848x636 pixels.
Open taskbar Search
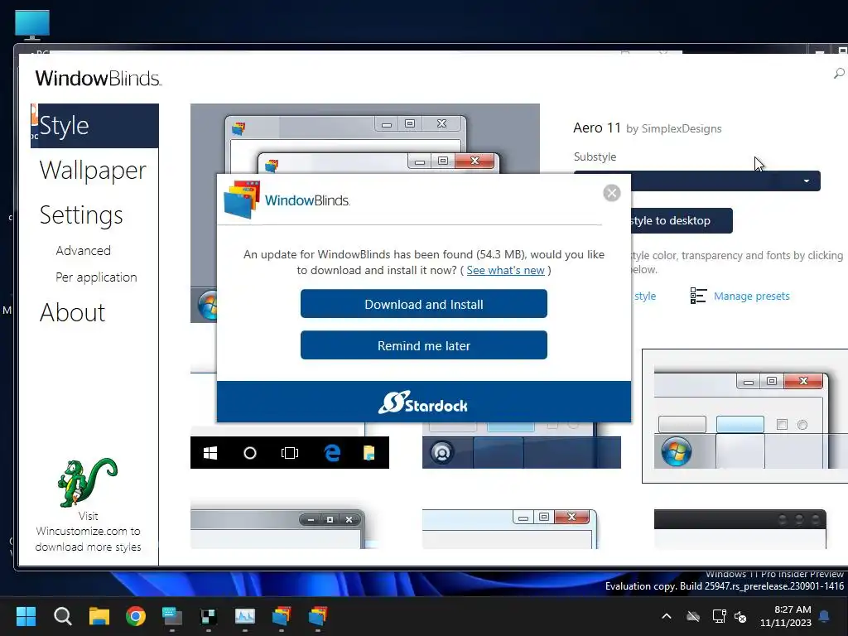pos(63,616)
